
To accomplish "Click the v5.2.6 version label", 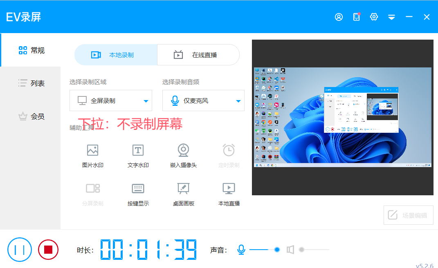I will 425,266.
